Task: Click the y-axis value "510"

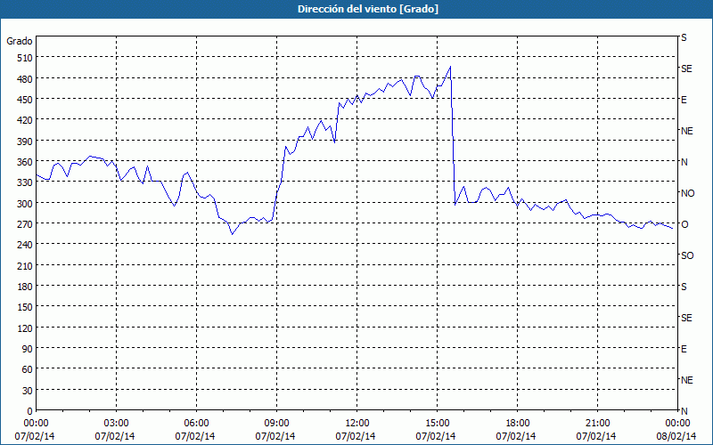Action: click(x=25, y=58)
